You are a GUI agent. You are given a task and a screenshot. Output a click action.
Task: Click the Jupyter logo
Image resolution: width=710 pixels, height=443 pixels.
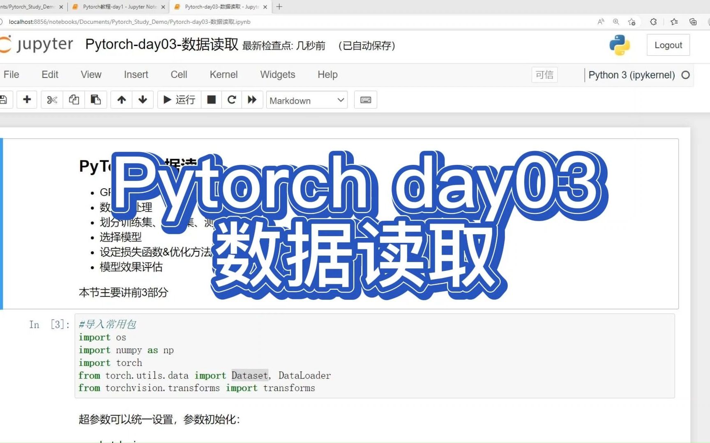point(37,44)
